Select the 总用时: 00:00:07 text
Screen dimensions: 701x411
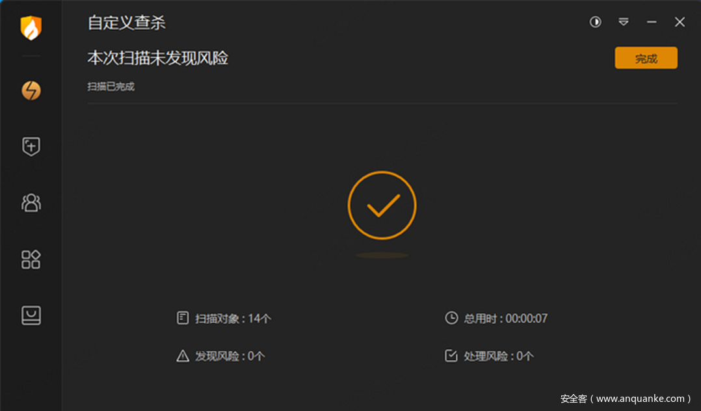(505, 319)
